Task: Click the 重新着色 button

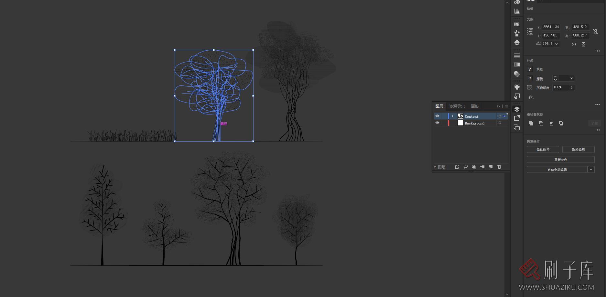Action: point(560,160)
